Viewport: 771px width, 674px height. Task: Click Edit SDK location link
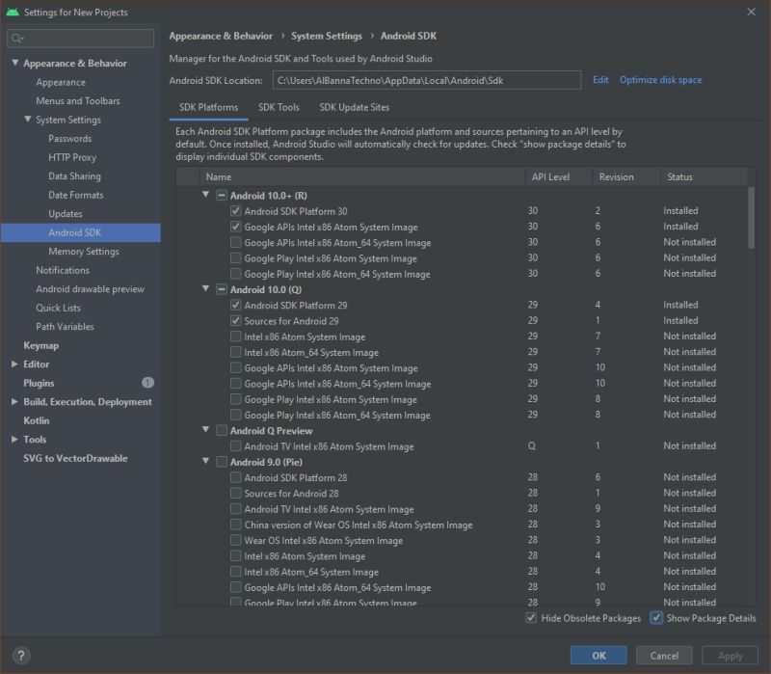tap(600, 80)
